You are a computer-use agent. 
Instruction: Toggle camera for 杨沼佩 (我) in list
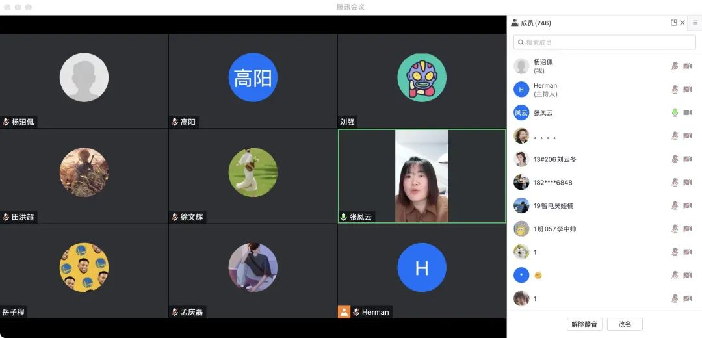pyautogui.click(x=688, y=66)
